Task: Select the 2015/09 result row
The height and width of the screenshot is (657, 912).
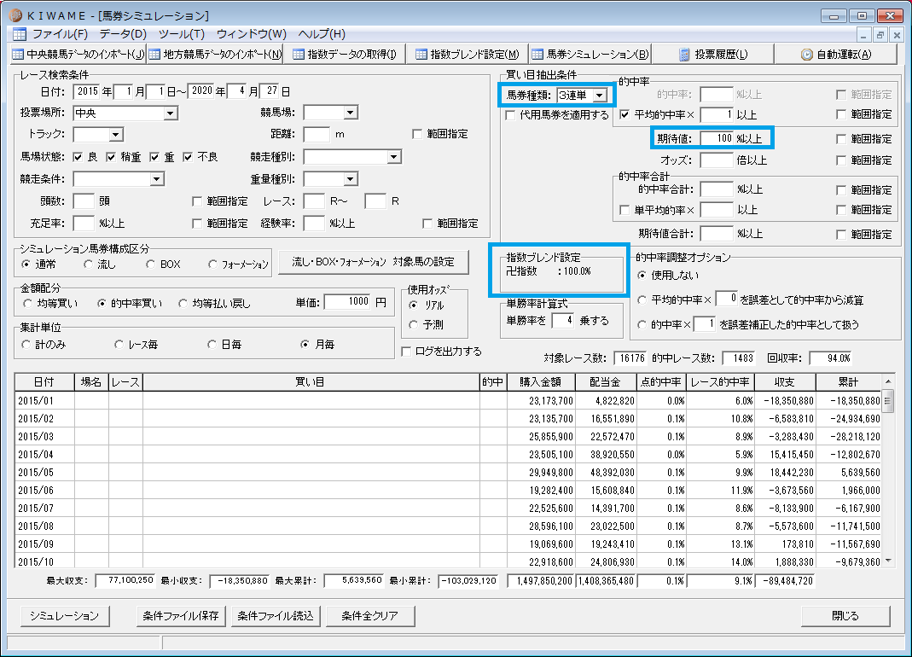Action: coord(448,544)
